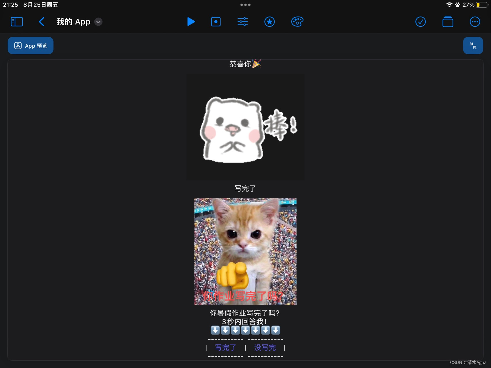Collapse the preview with shrink arrows button

point(473,46)
